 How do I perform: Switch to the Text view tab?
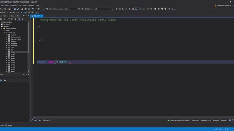(34, 120)
